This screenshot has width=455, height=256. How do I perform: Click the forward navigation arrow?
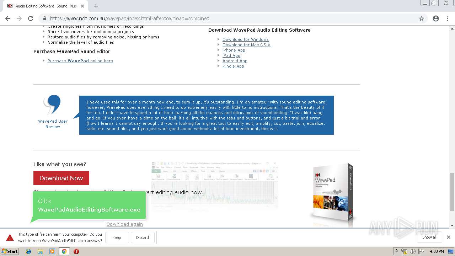(x=19, y=18)
